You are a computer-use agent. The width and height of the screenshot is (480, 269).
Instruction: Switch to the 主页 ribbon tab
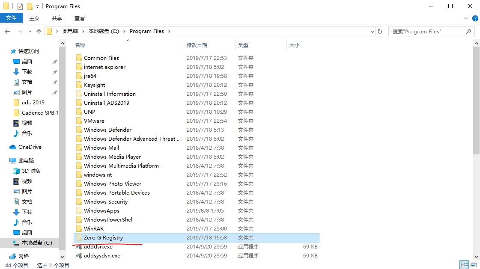pos(34,18)
